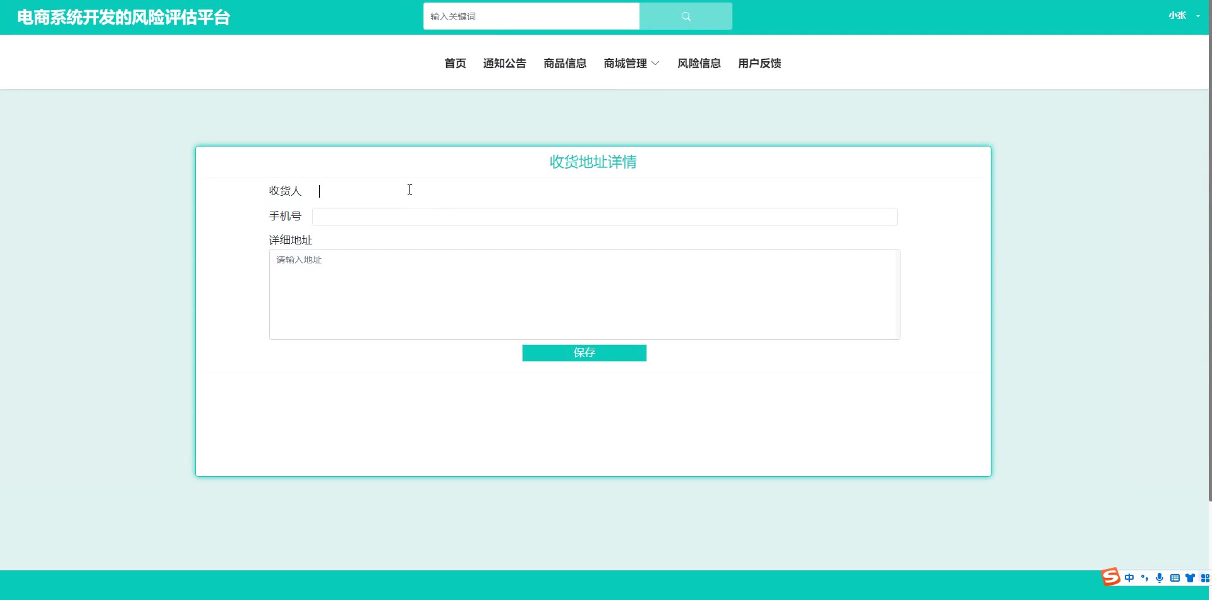
Task: Click the 详细地址 label
Action: tap(291, 240)
